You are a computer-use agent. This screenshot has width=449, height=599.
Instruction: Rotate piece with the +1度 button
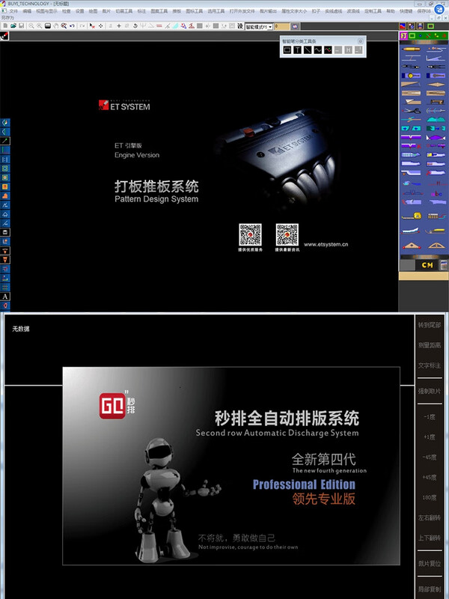click(x=429, y=437)
